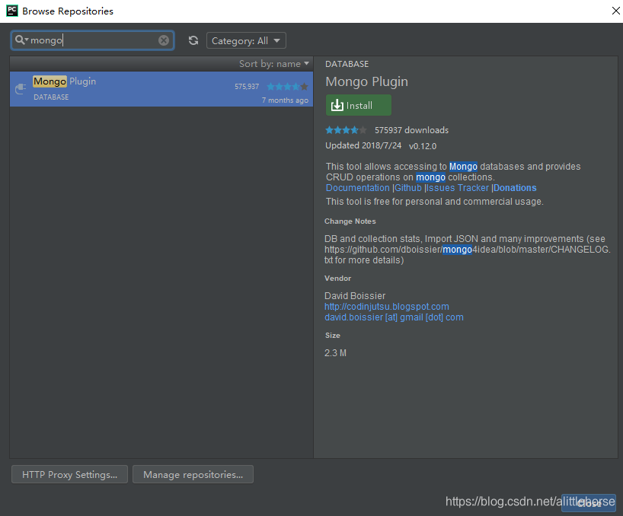Click the search magnifier history icon
The image size is (623, 516).
[x=21, y=40]
